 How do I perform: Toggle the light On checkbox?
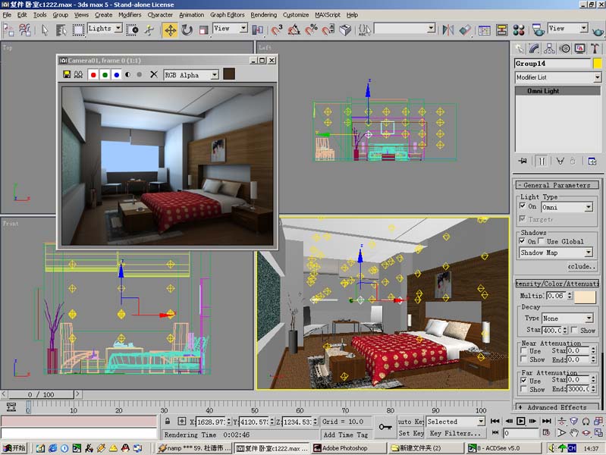[x=523, y=206]
